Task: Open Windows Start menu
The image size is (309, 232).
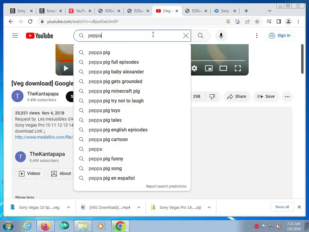Action: coord(8,226)
